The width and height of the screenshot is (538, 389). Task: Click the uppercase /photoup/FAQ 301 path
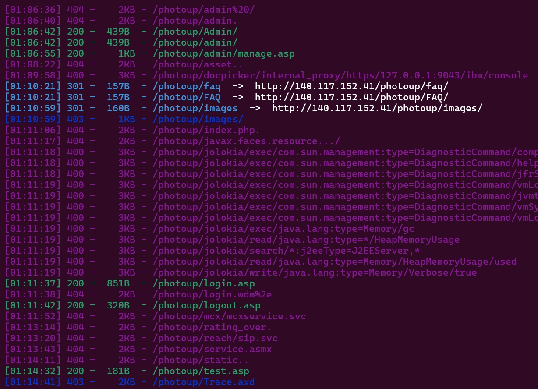(187, 97)
